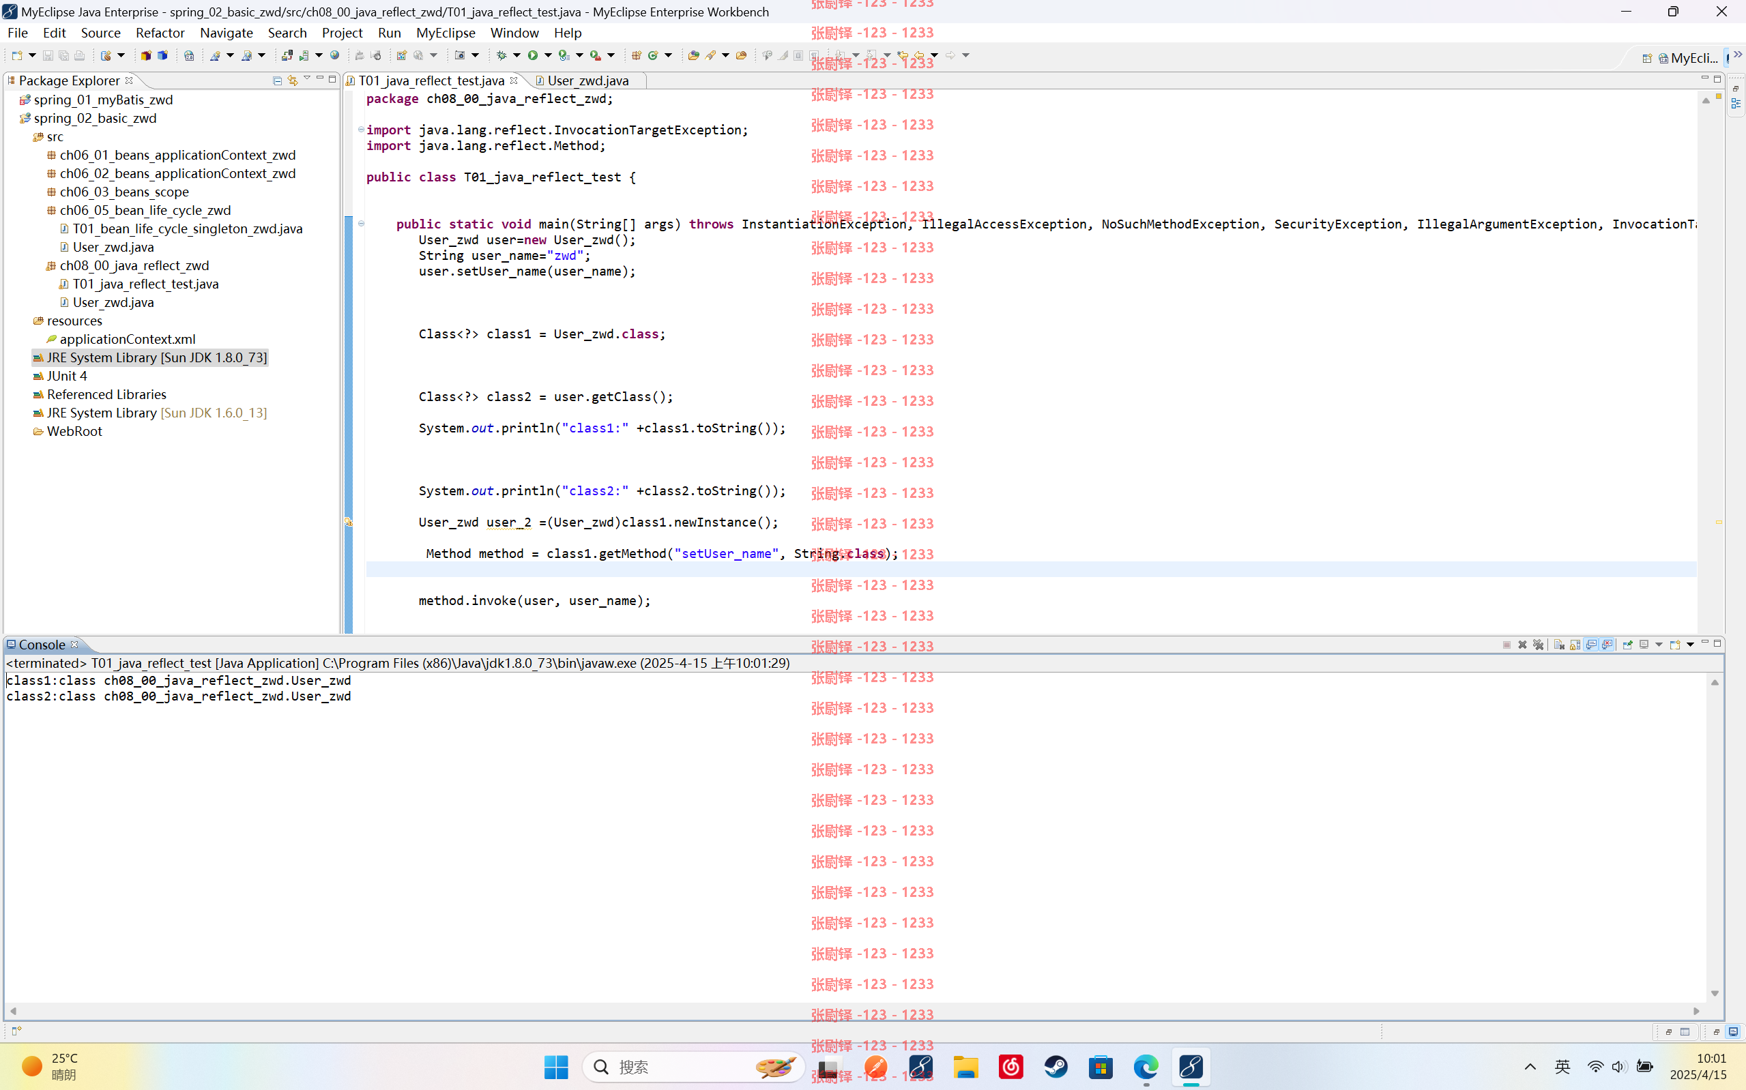Toggle Scroll Lock in Console toolbar

1575,645
